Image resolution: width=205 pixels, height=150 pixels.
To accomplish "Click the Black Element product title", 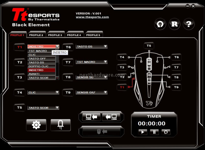I will click(31, 25).
